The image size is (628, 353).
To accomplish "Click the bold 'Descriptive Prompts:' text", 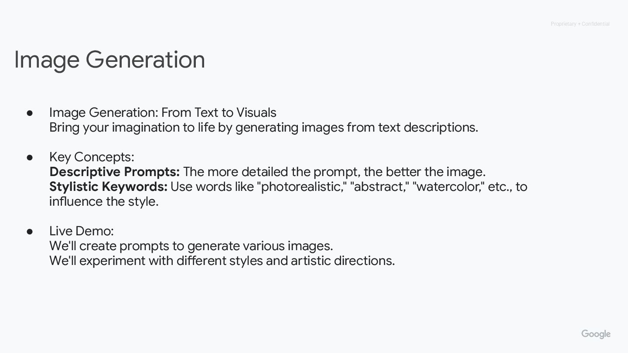I will (115, 172).
